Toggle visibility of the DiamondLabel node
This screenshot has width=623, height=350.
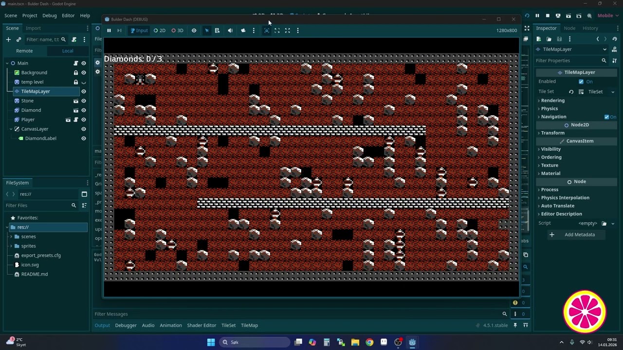click(x=83, y=139)
